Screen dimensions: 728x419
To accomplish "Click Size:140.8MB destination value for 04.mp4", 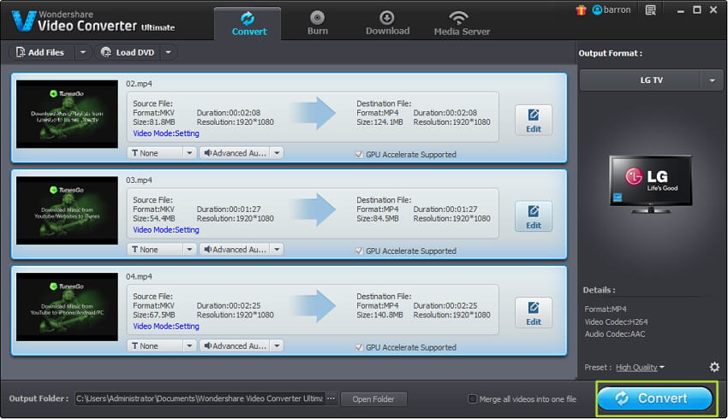I will (x=379, y=316).
